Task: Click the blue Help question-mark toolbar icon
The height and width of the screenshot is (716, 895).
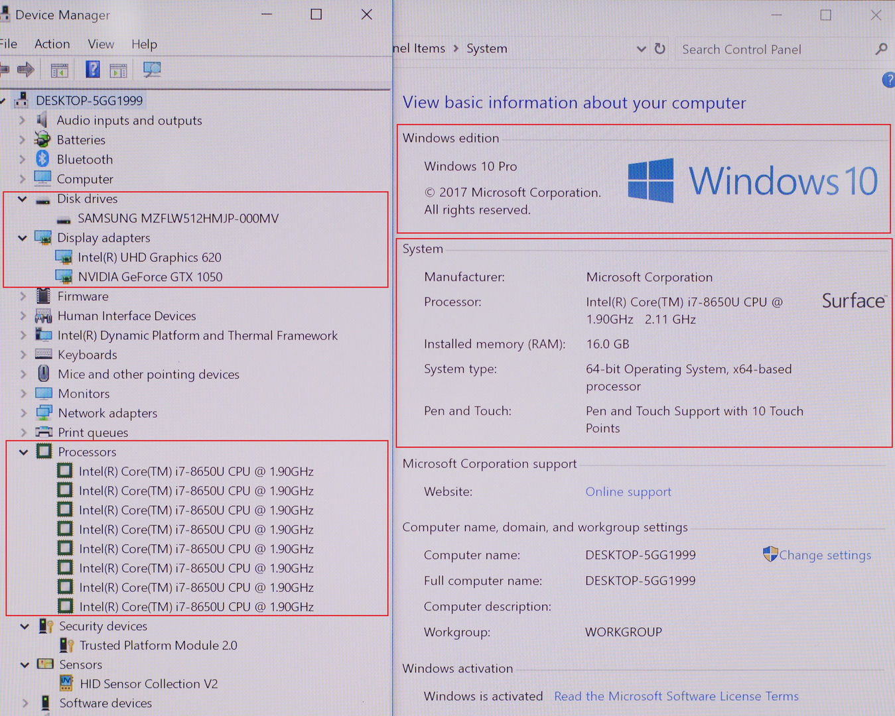Action: tap(93, 69)
